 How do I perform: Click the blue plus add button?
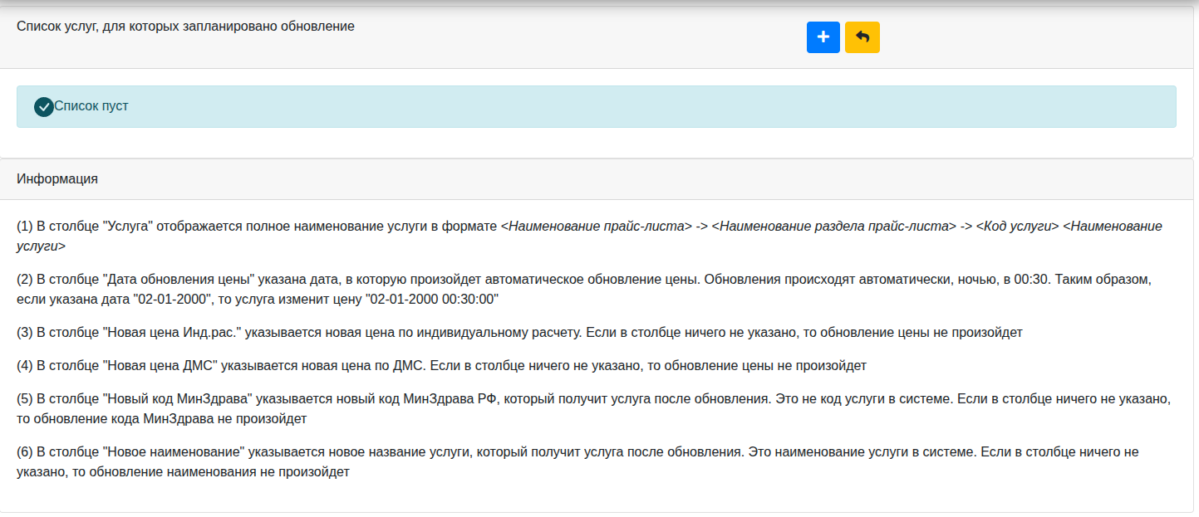(823, 37)
